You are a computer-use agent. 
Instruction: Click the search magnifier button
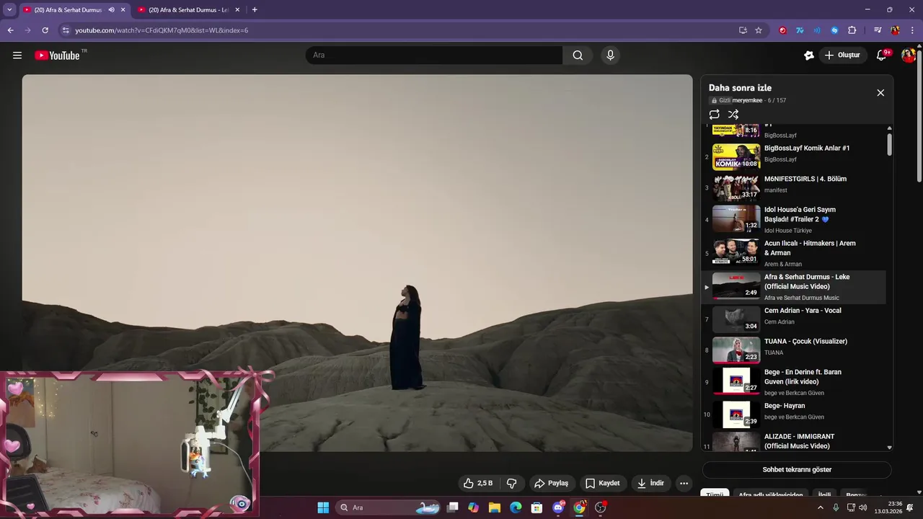pyautogui.click(x=578, y=56)
